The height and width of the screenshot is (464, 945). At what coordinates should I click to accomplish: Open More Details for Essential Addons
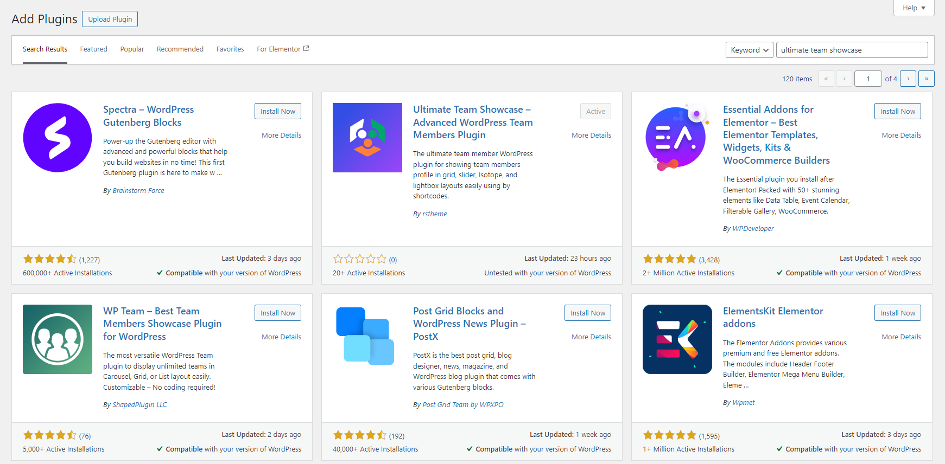click(x=901, y=136)
